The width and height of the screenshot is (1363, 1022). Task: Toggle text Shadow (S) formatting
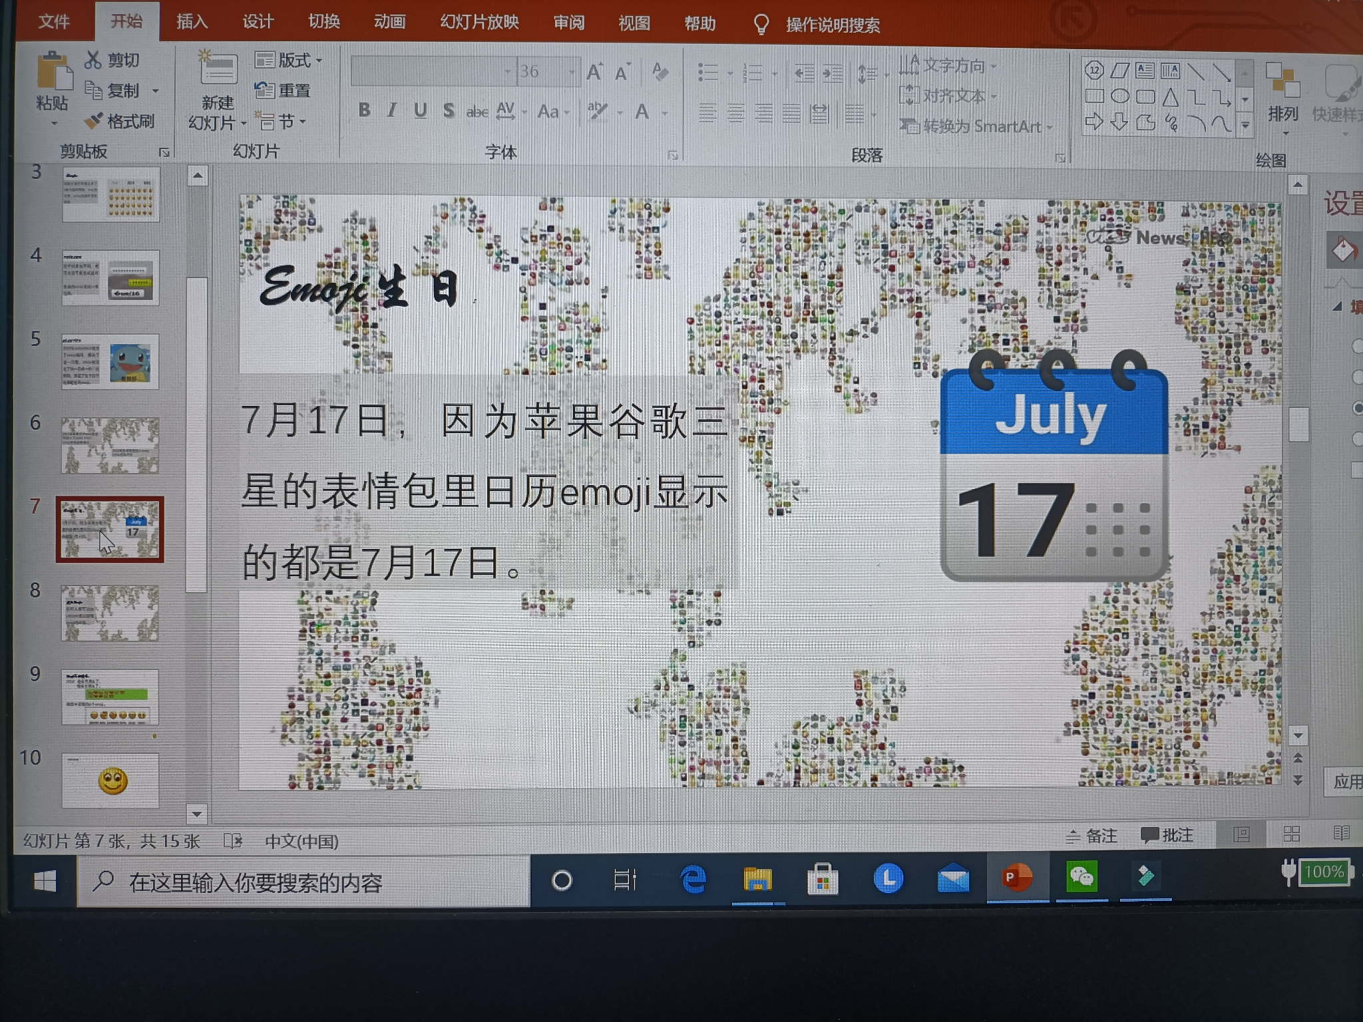coord(449,110)
